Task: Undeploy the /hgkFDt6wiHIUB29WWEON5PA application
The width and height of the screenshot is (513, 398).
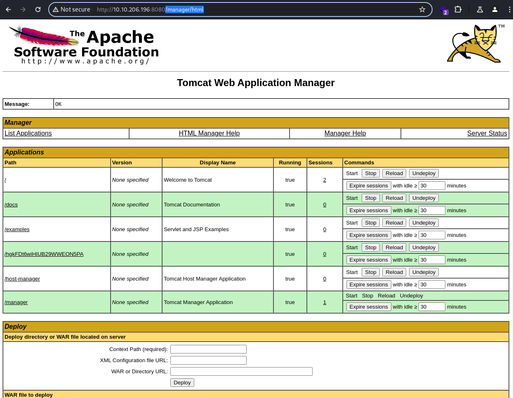Action: coord(424,248)
